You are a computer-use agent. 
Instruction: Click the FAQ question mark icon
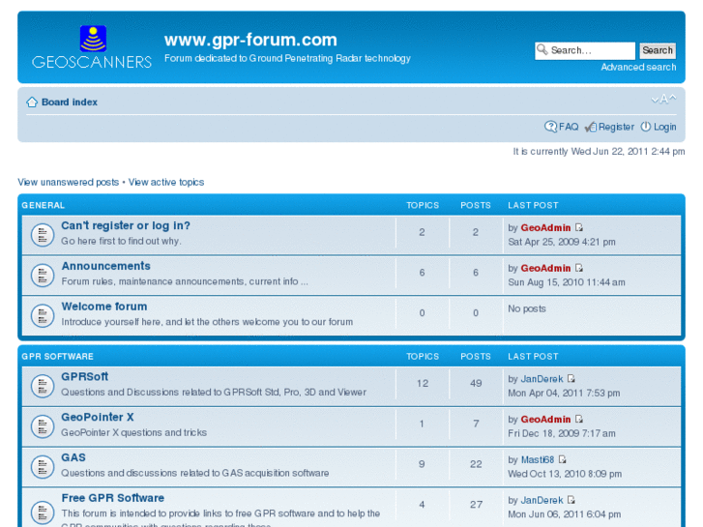pyautogui.click(x=550, y=127)
